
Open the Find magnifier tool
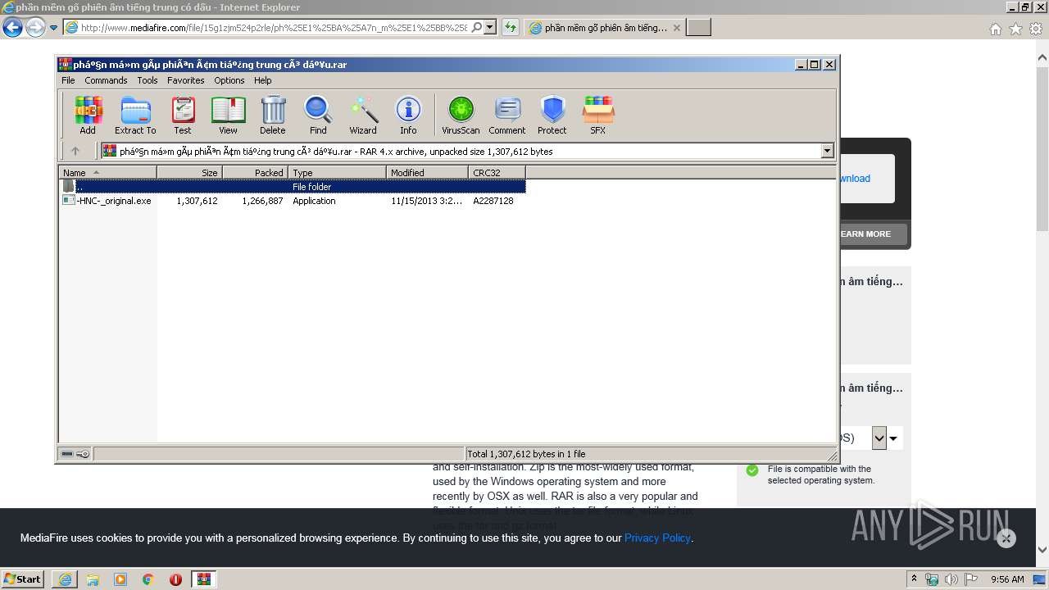(x=318, y=115)
